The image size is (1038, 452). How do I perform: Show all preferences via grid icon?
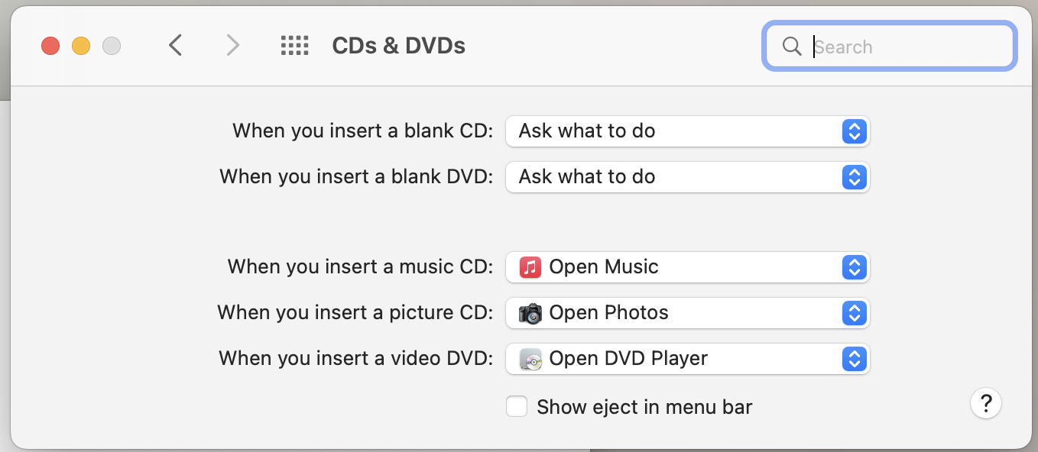[x=294, y=46]
